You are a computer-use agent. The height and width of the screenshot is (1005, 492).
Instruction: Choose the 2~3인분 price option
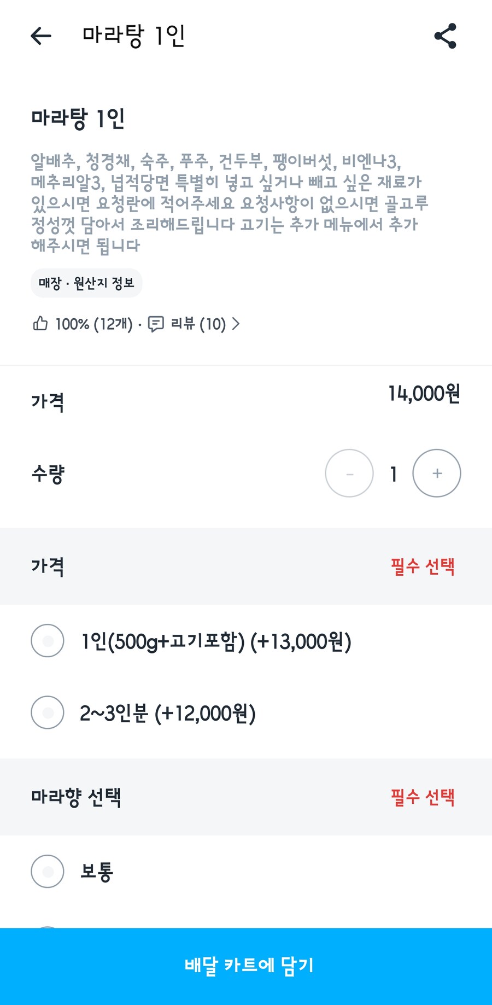(48, 712)
